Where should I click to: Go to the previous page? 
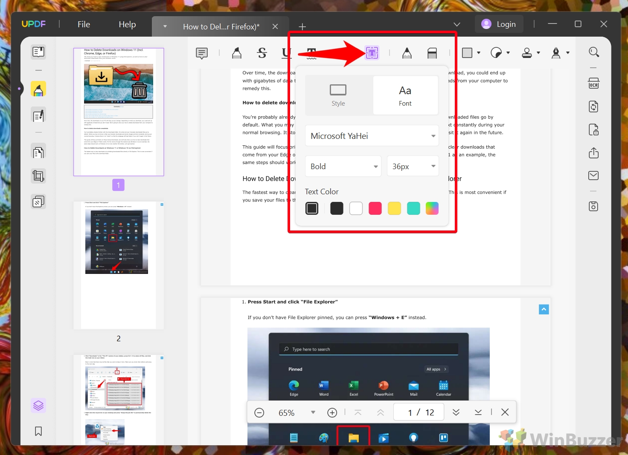pos(381,412)
